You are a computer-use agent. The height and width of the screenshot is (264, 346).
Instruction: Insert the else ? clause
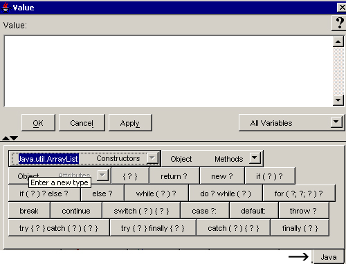pos(102,194)
